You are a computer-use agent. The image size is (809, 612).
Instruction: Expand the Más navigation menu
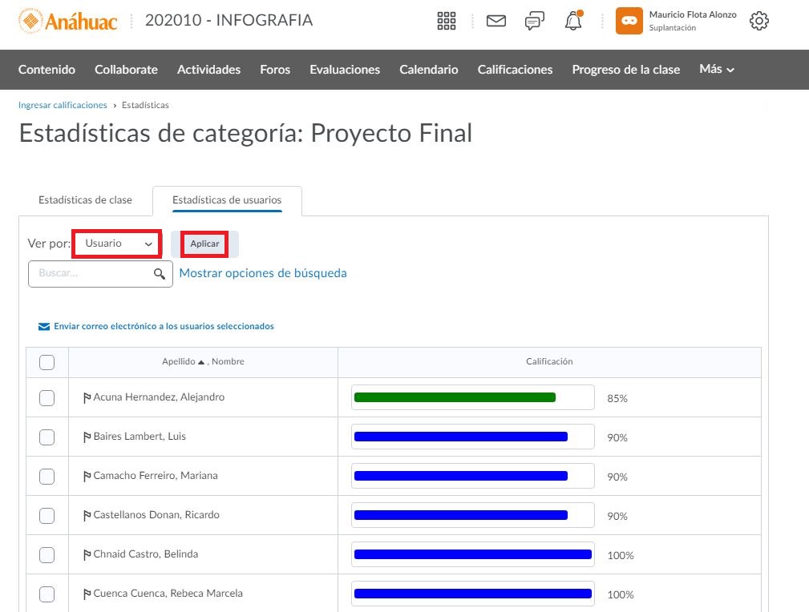716,70
